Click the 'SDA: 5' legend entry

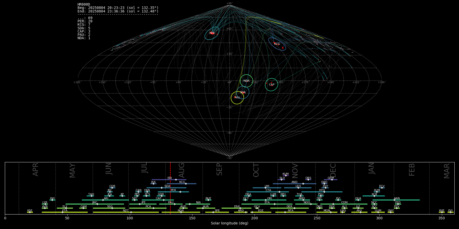84,28
